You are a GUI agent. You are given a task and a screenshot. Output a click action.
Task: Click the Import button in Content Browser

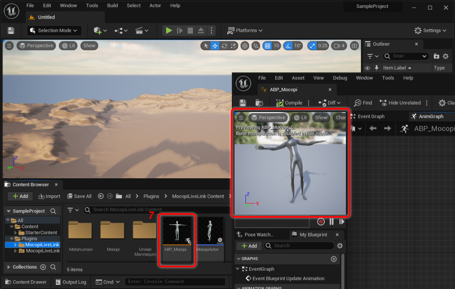coord(49,196)
